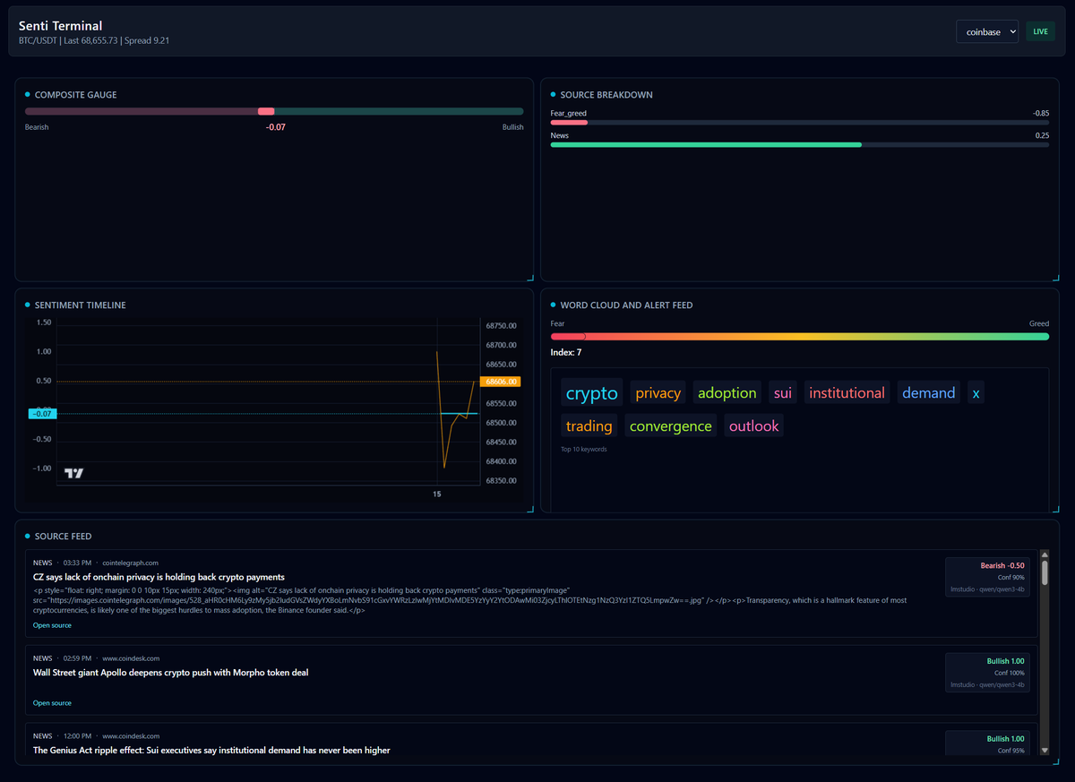The width and height of the screenshot is (1075, 782).
Task: Click the 'Bearish -0.50' sentiment badge
Action: point(987,577)
